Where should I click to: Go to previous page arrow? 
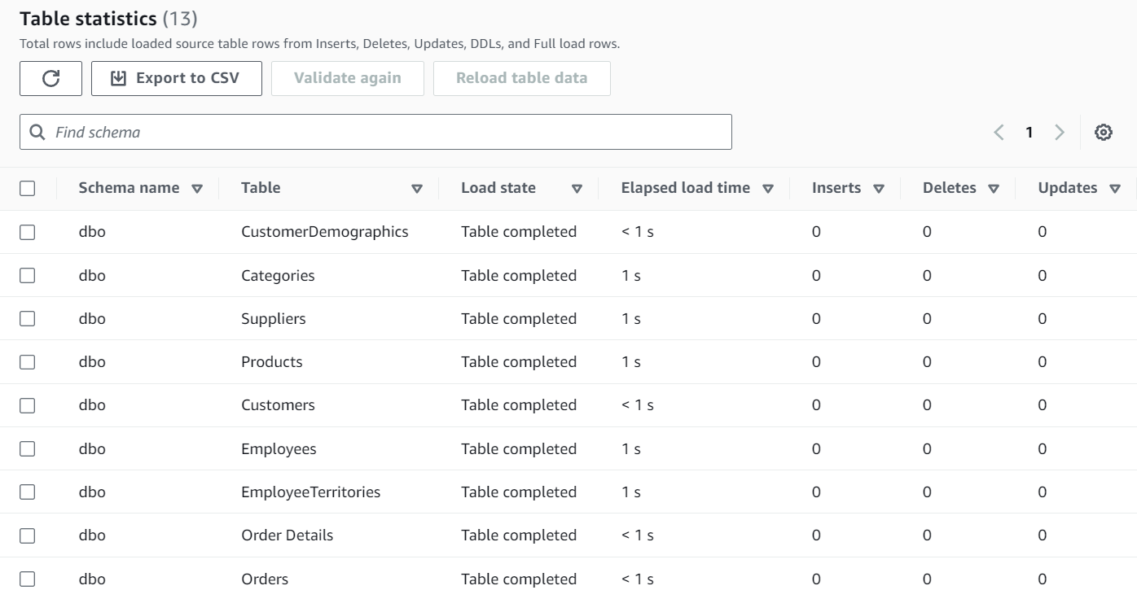point(999,132)
